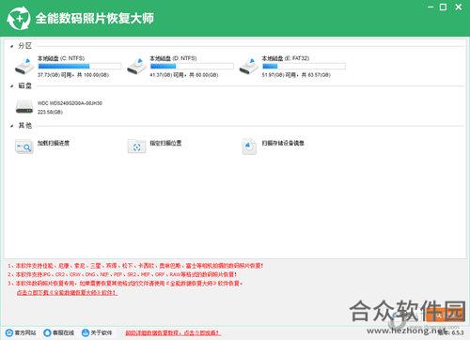Image resolution: width=470 pixels, height=340 pixels.
Task: Open the load scan progress icon
Action: (24, 147)
